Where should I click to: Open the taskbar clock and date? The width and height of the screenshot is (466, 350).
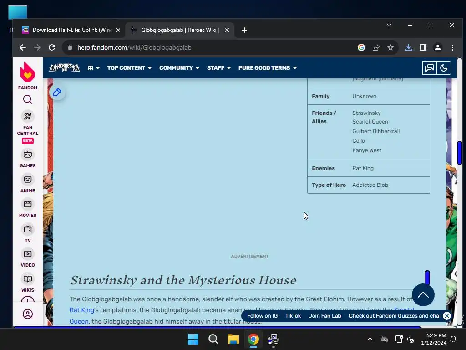pyautogui.click(x=434, y=339)
